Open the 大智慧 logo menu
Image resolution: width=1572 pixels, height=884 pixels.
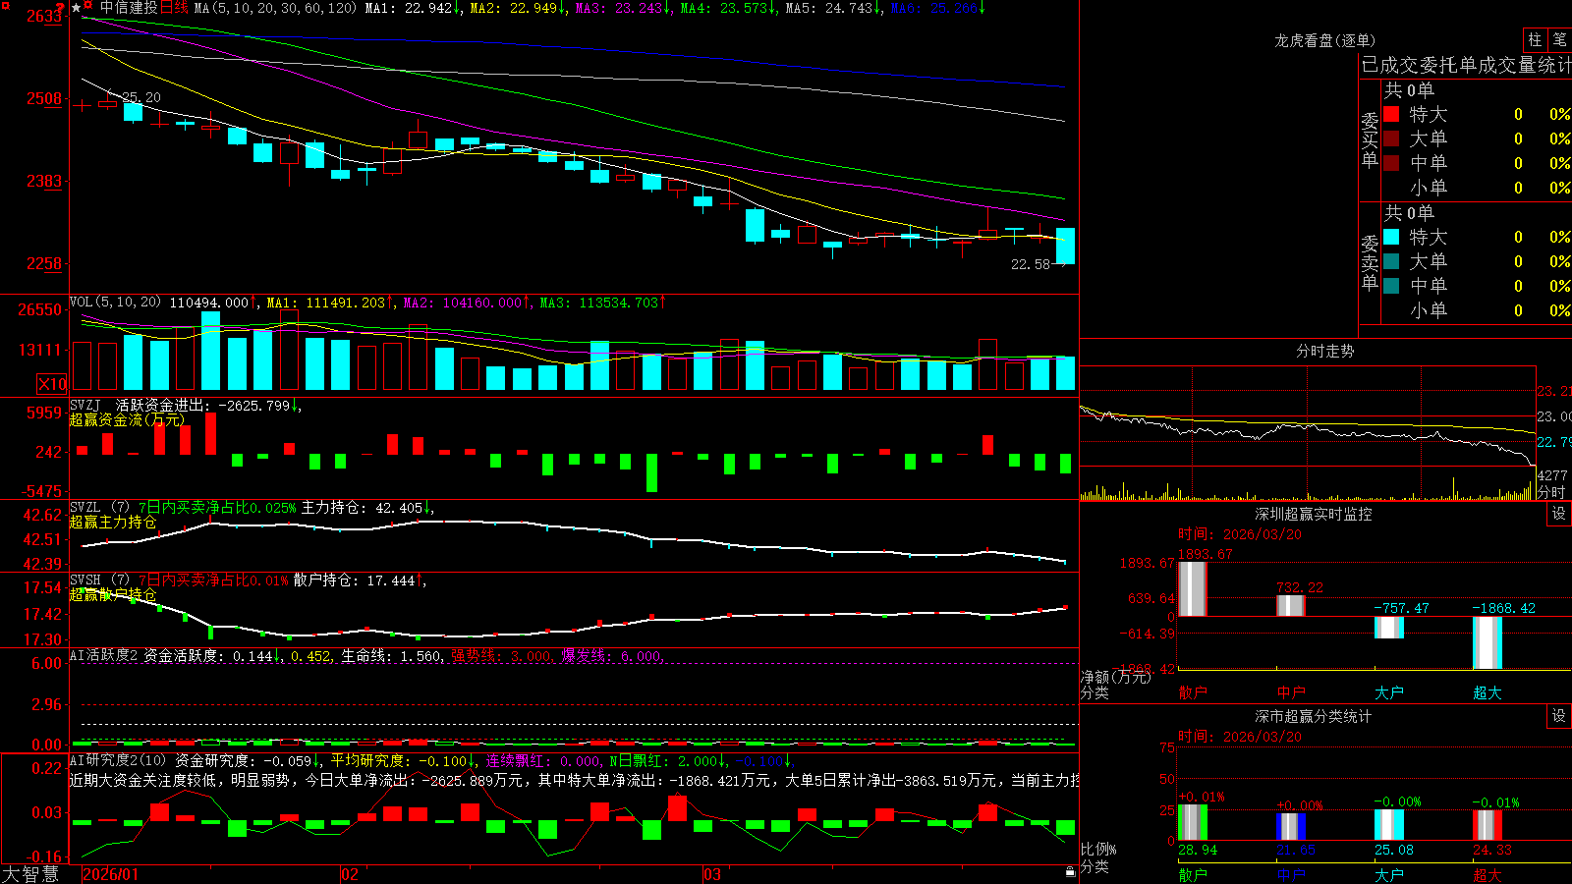pos(30,874)
